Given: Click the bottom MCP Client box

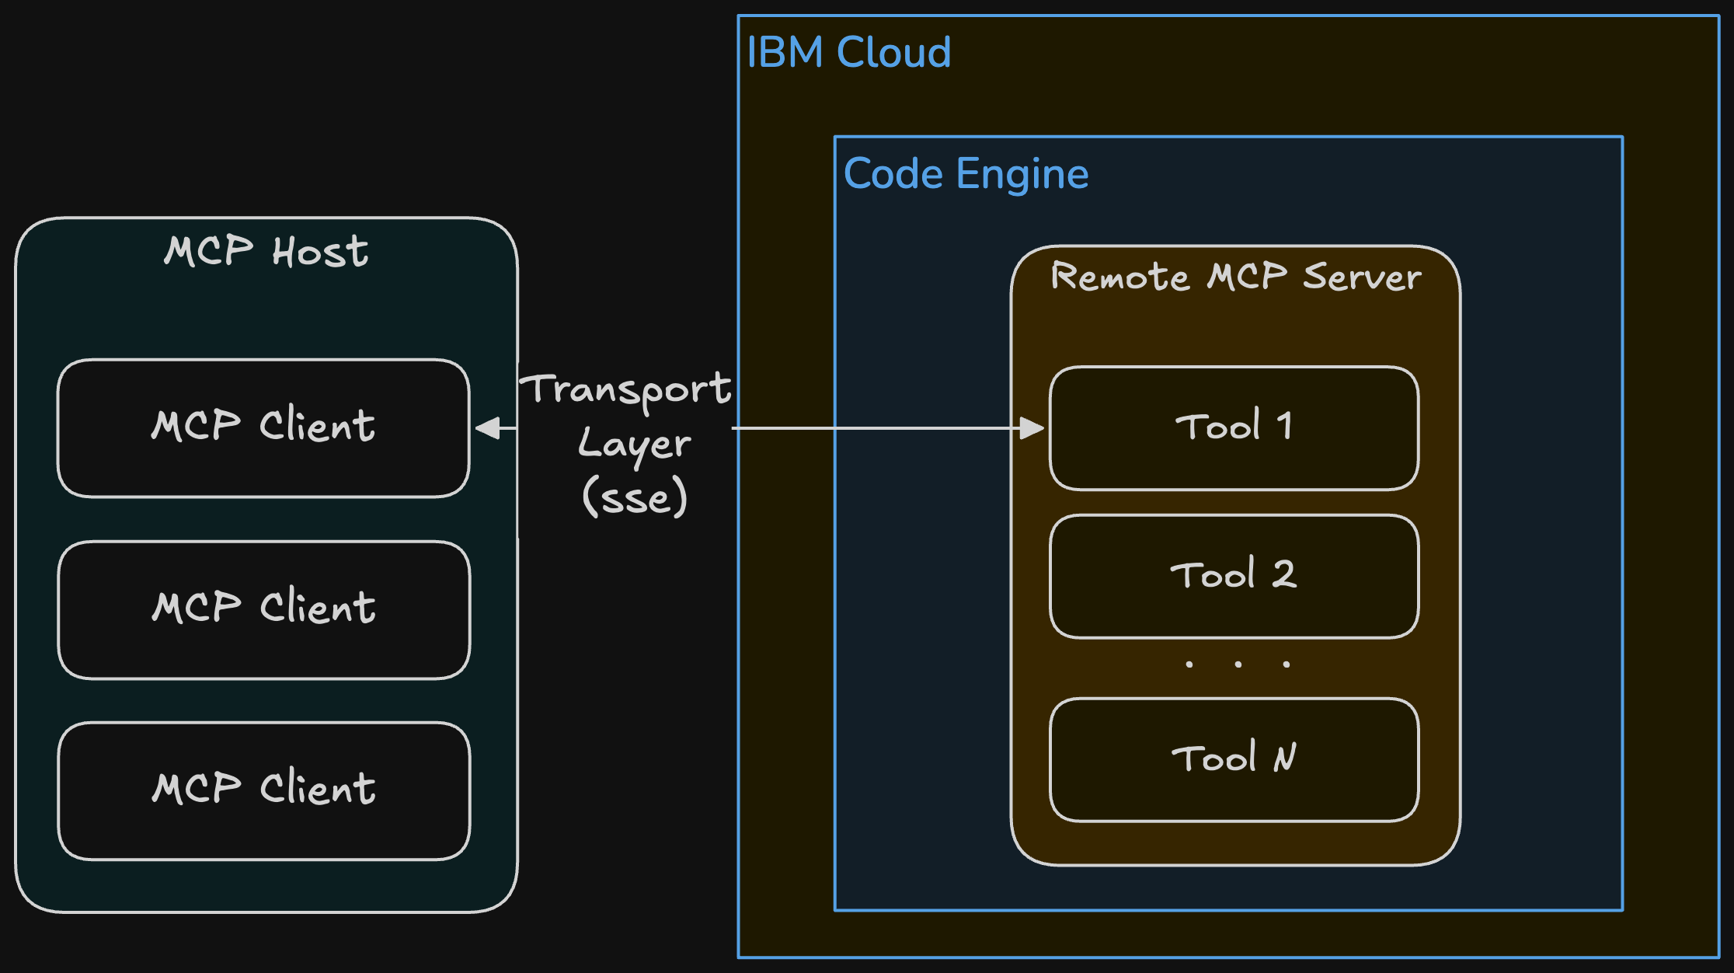Looking at the screenshot, I should (263, 790).
